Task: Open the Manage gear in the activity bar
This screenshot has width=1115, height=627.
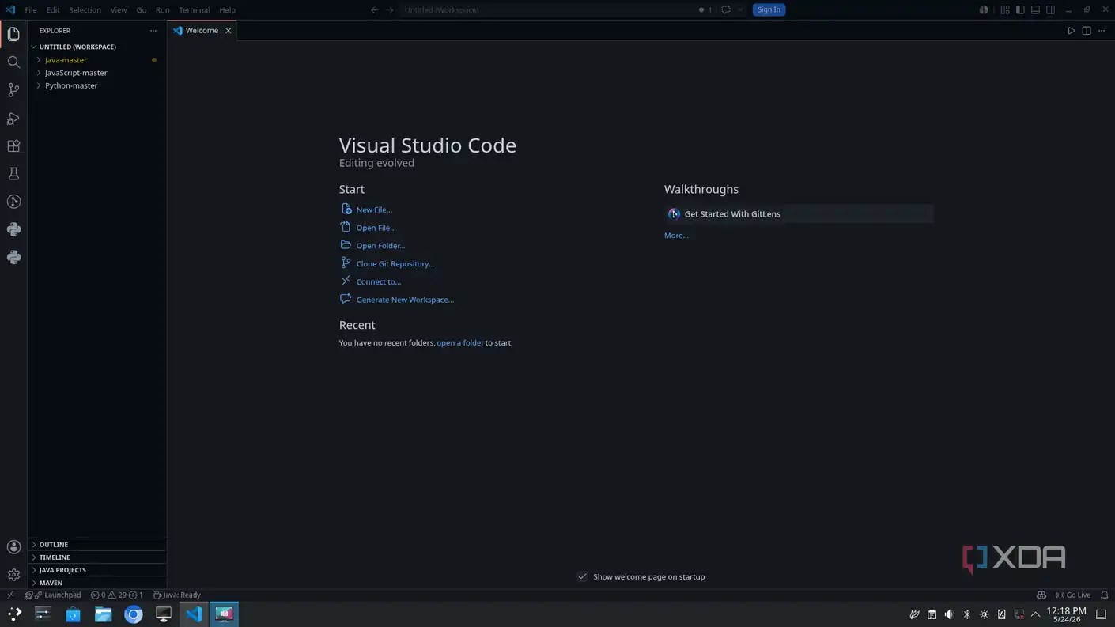Action: point(13,575)
